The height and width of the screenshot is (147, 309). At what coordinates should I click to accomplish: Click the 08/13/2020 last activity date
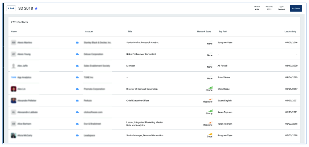(291, 66)
